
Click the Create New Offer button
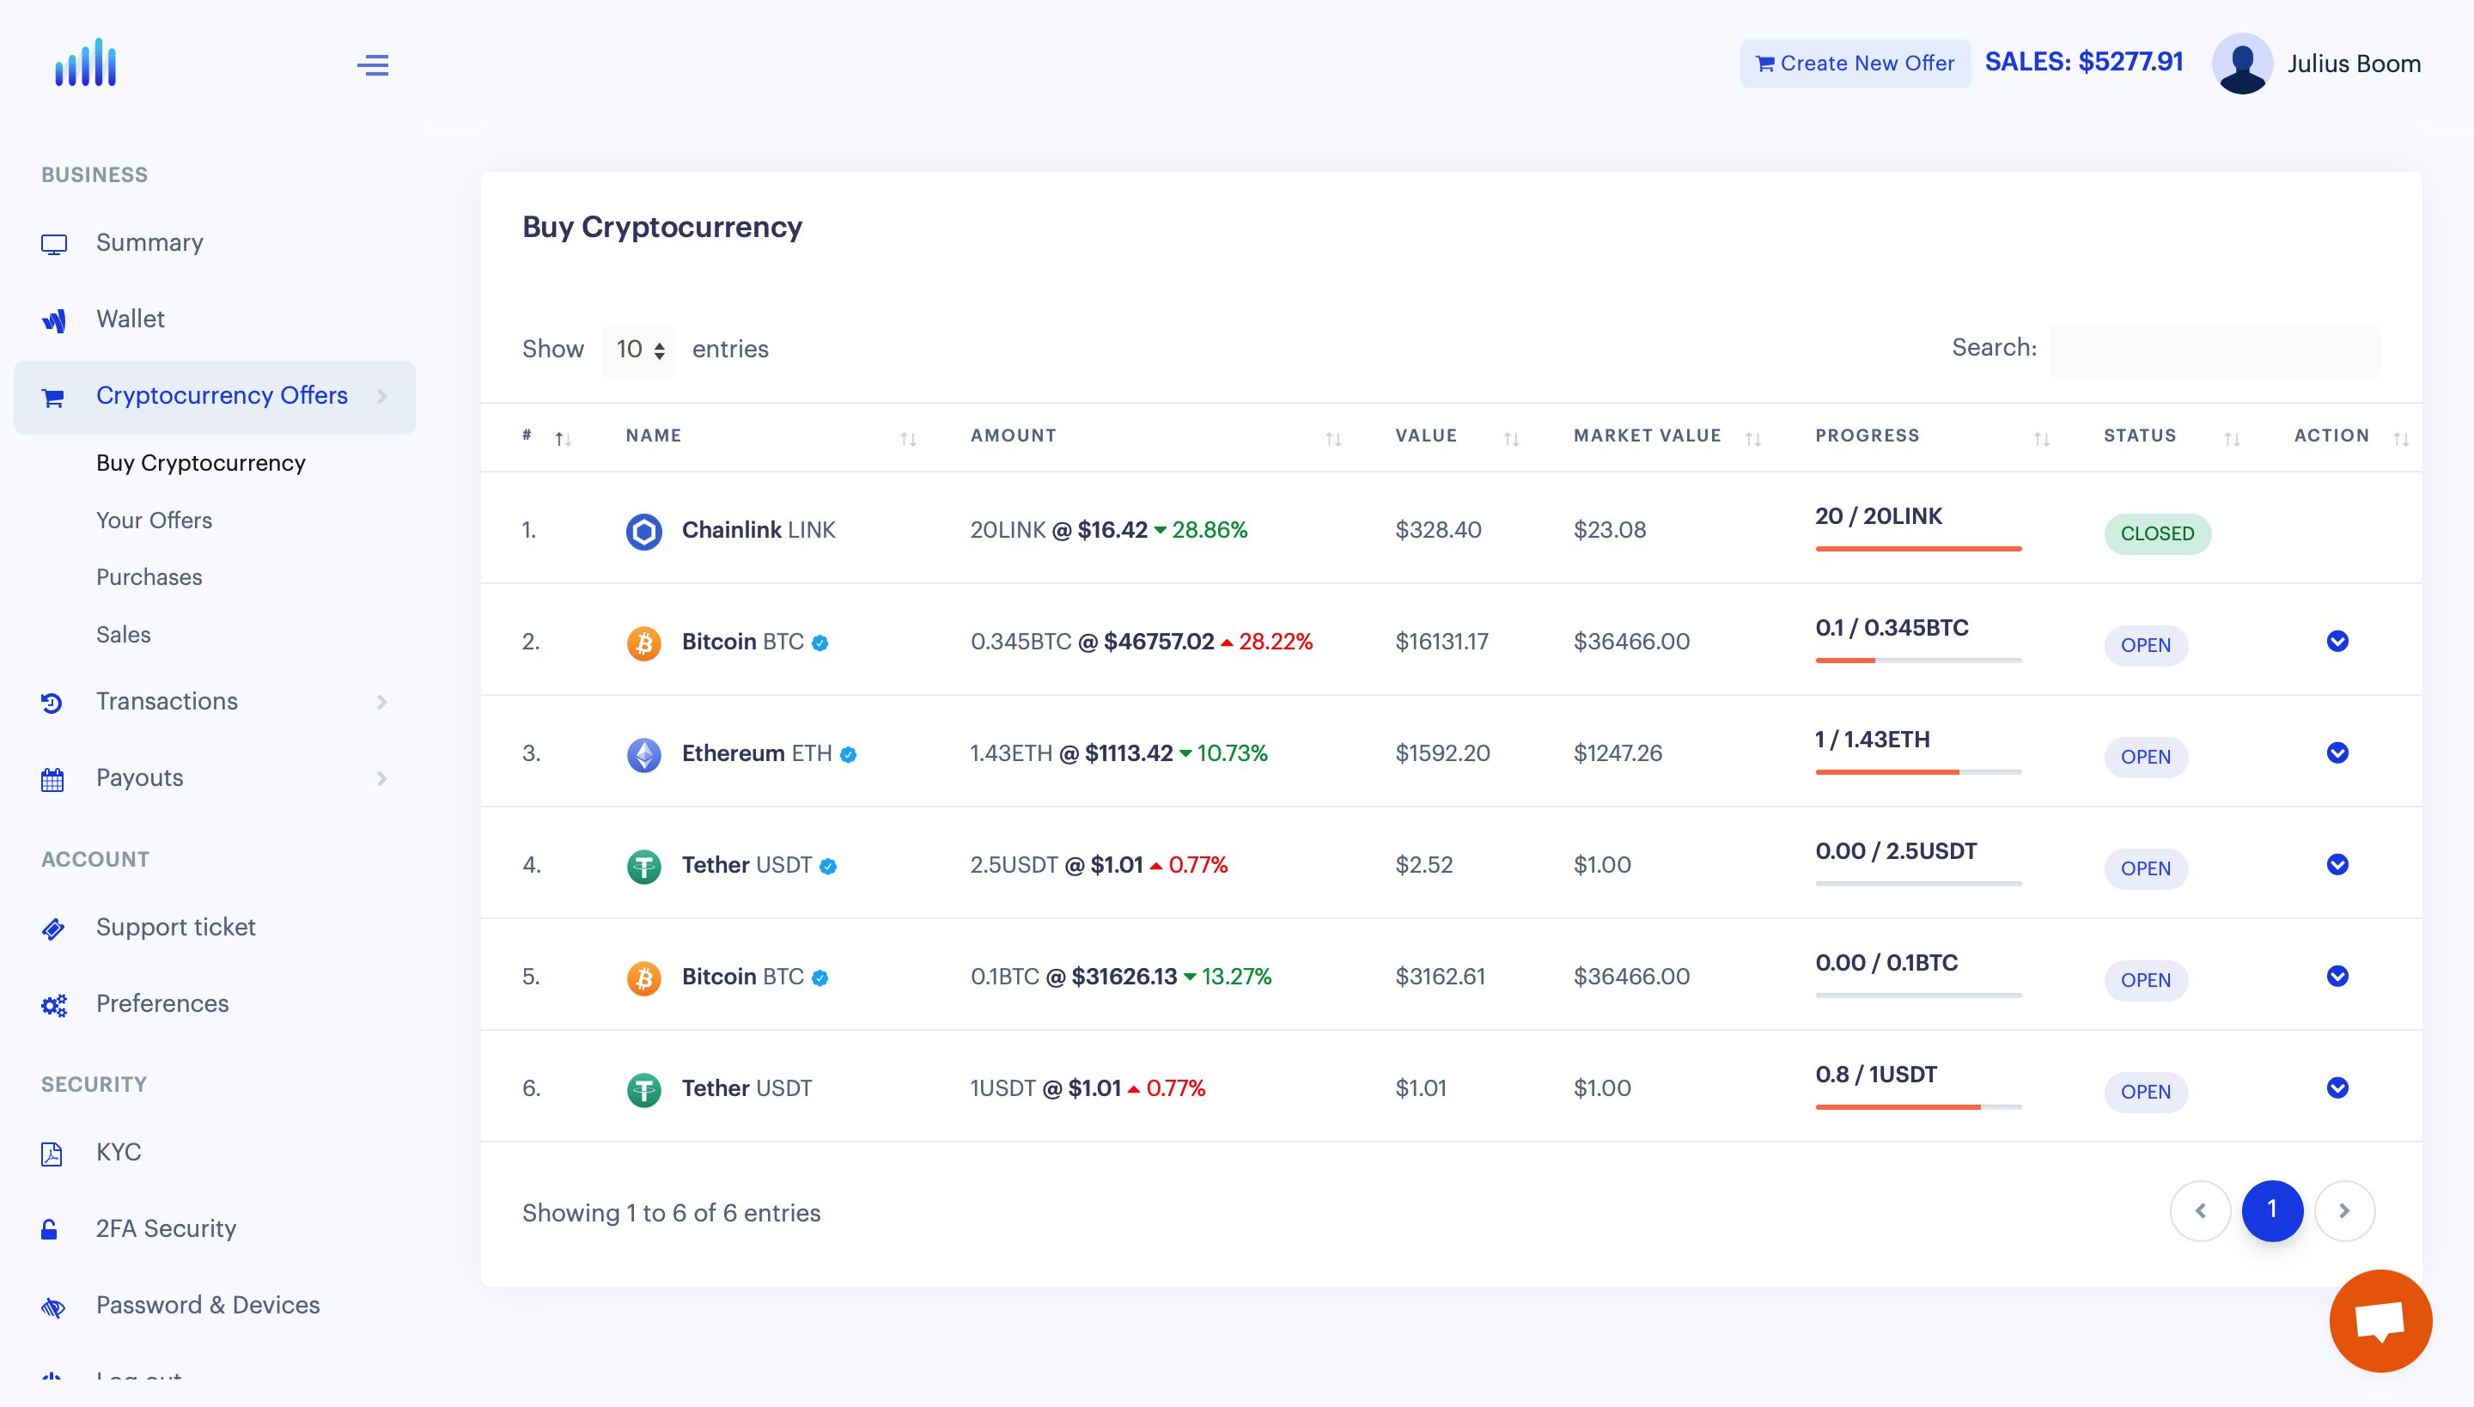tap(1855, 64)
